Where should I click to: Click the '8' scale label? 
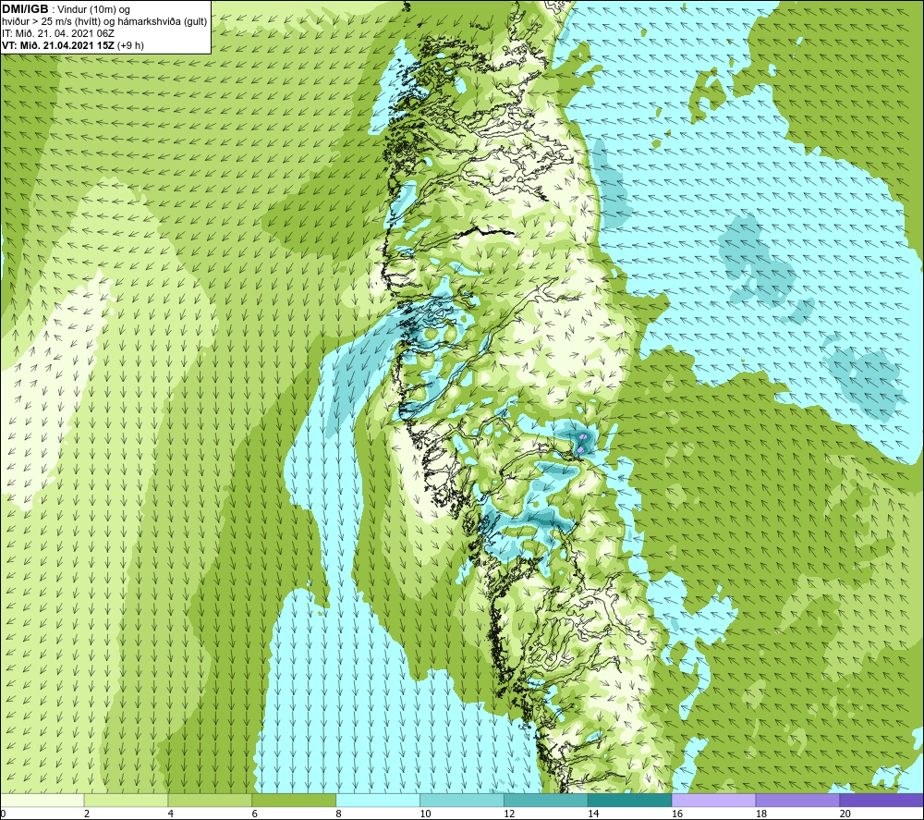(338, 814)
